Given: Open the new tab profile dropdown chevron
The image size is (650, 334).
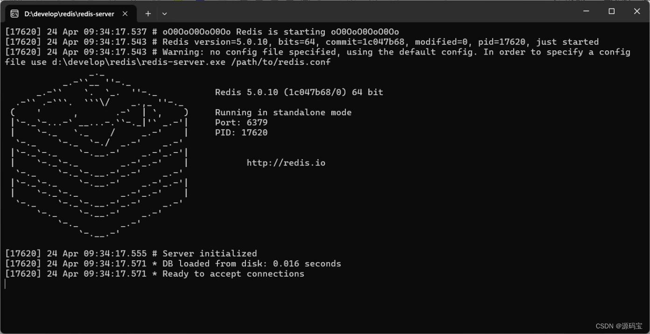Looking at the screenshot, I should [x=164, y=14].
